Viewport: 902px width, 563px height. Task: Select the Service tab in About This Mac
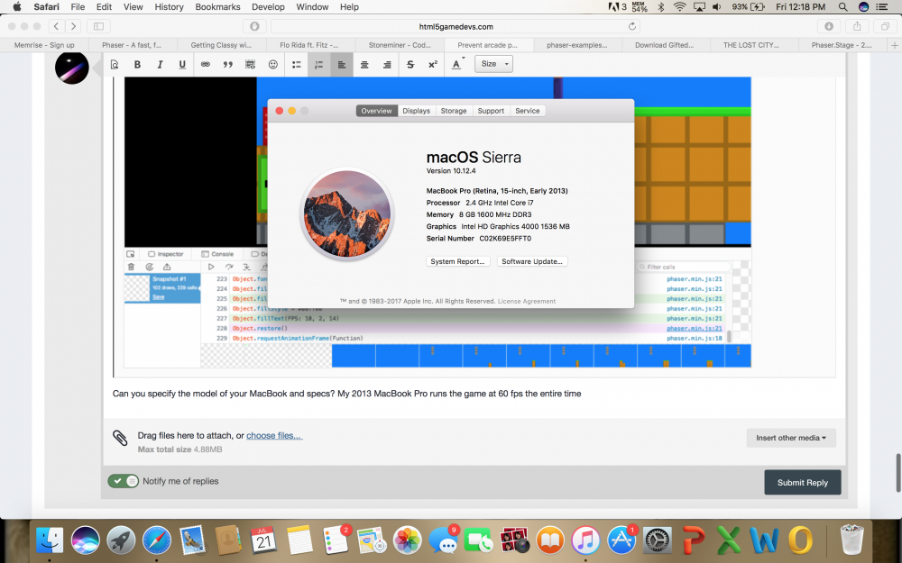coord(528,111)
